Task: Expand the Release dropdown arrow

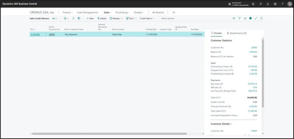Action: 122,18
